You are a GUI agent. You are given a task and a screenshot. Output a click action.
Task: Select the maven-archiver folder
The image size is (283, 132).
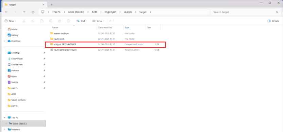60,34
